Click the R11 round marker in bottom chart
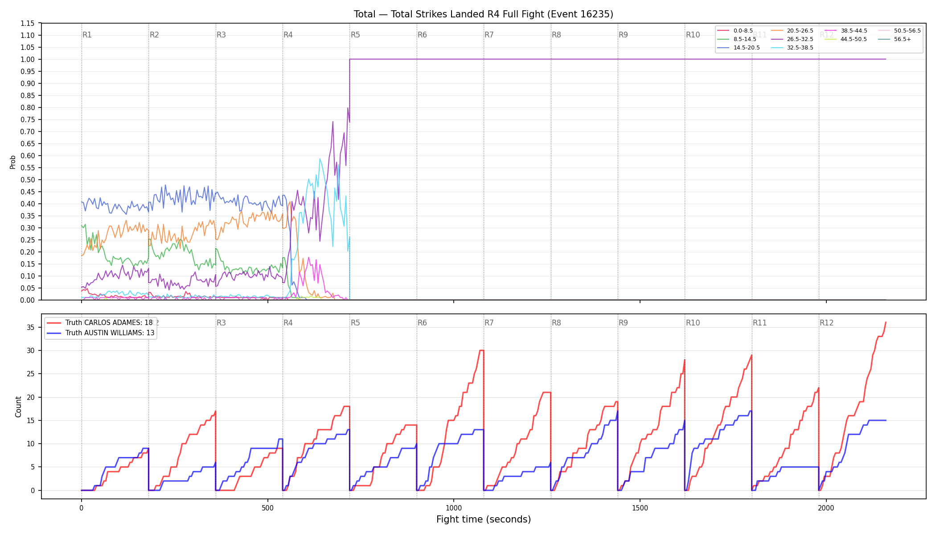The width and height of the screenshot is (936, 535). click(x=760, y=323)
